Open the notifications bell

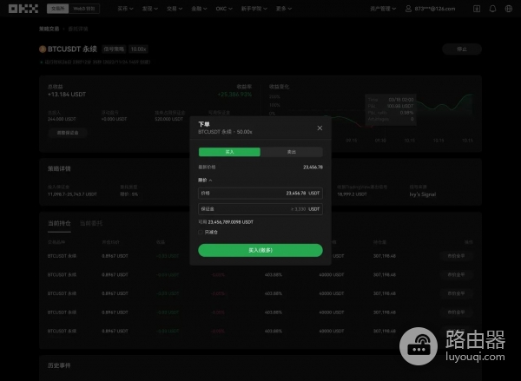(x=492, y=9)
